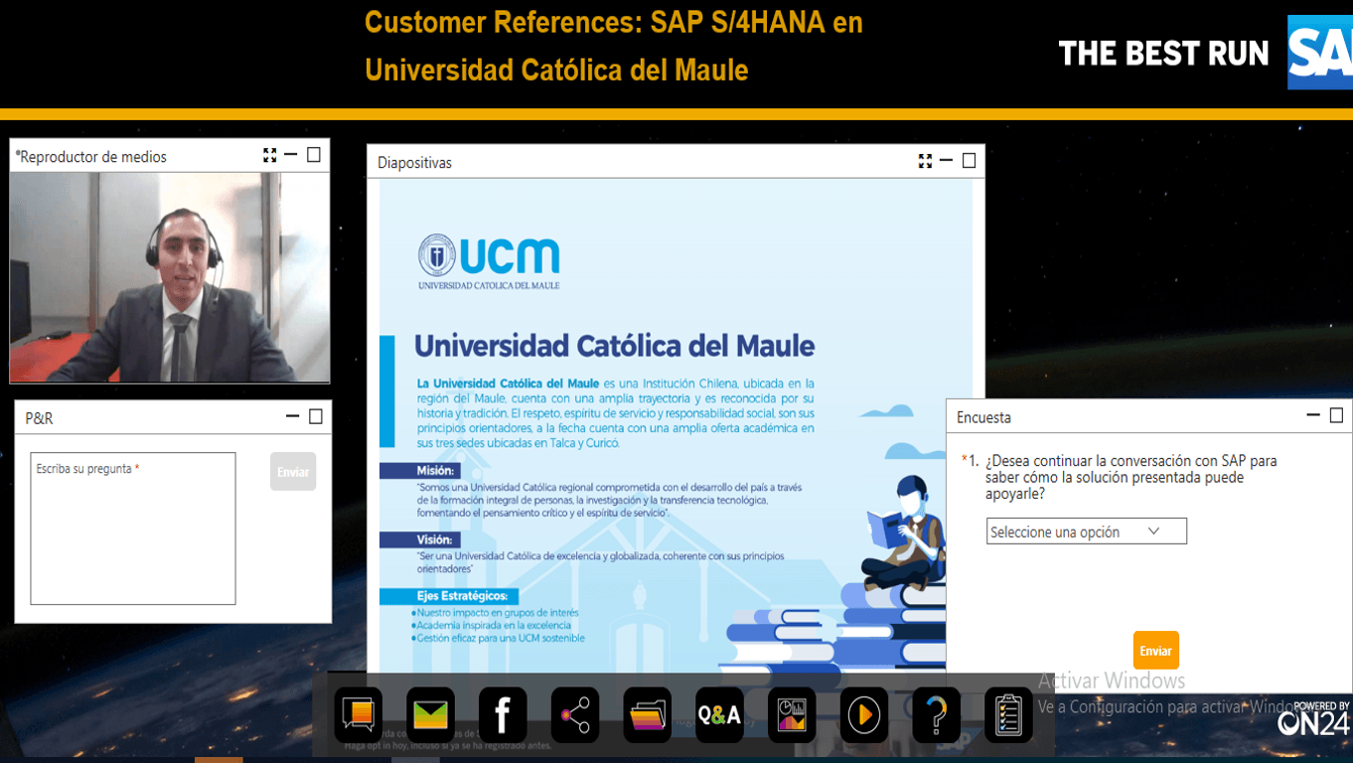Minimize the Encuesta panel
Viewport: 1353px width, 763px height.
coord(1313,415)
